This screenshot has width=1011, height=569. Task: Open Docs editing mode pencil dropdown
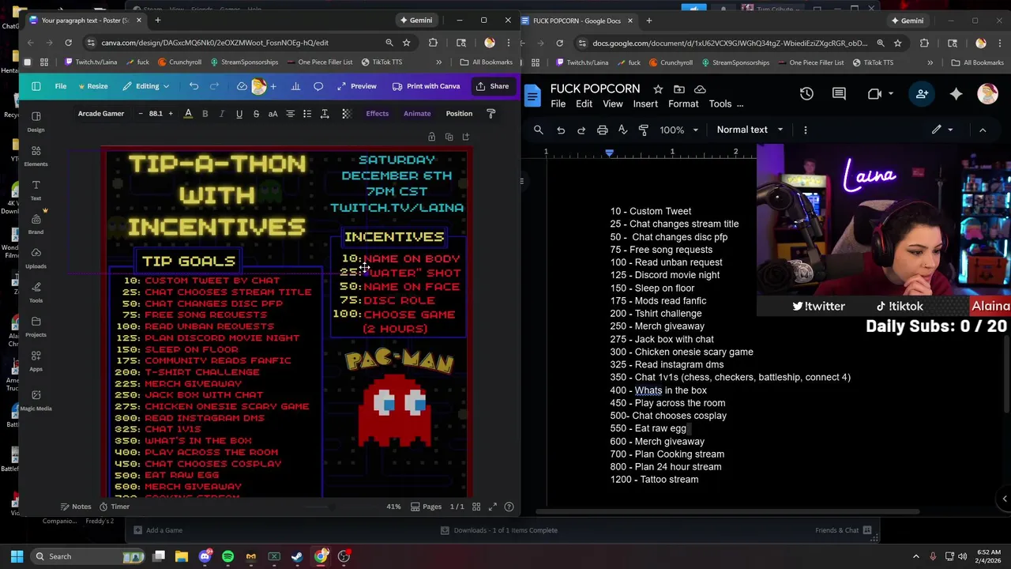point(941,130)
